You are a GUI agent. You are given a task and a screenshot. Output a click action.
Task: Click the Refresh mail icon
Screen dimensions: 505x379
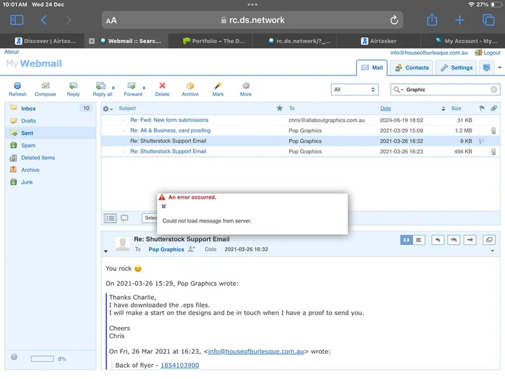pos(18,89)
